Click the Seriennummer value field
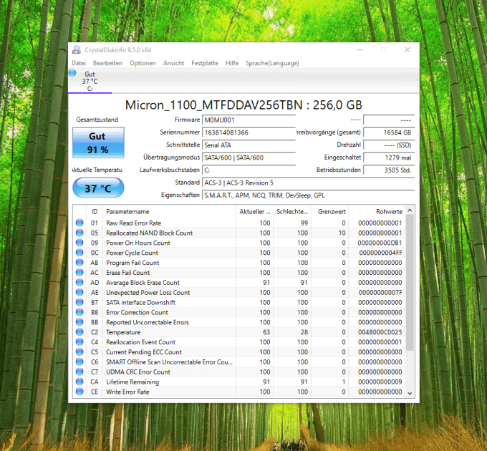The image size is (487, 451). (x=248, y=132)
